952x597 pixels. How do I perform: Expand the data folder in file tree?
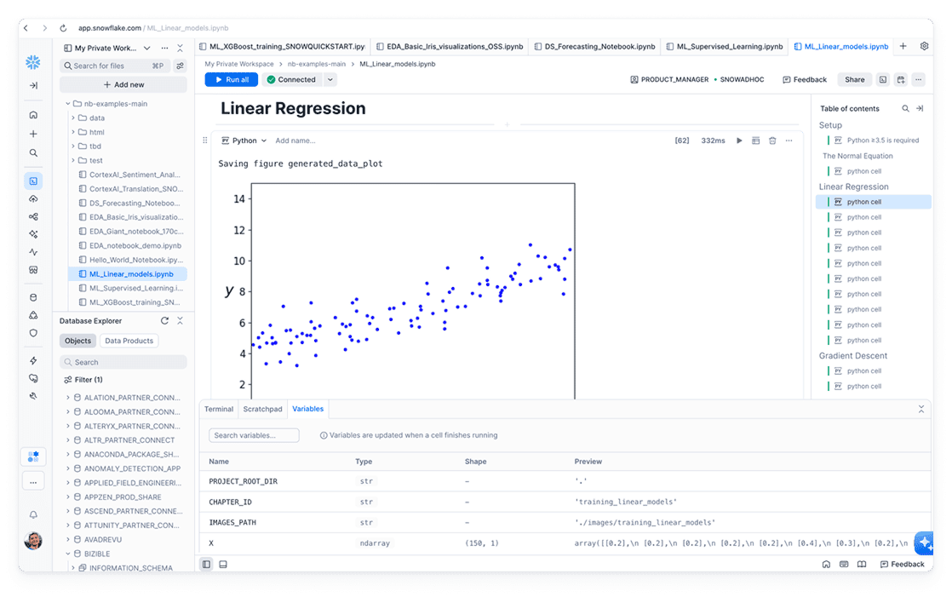pyautogui.click(x=73, y=118)
